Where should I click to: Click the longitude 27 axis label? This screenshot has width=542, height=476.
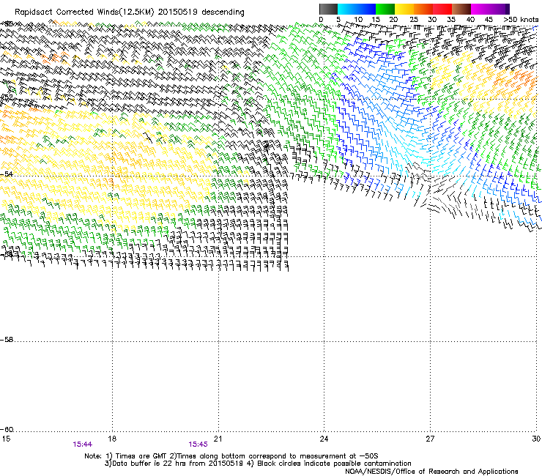[x=430, y=439]
